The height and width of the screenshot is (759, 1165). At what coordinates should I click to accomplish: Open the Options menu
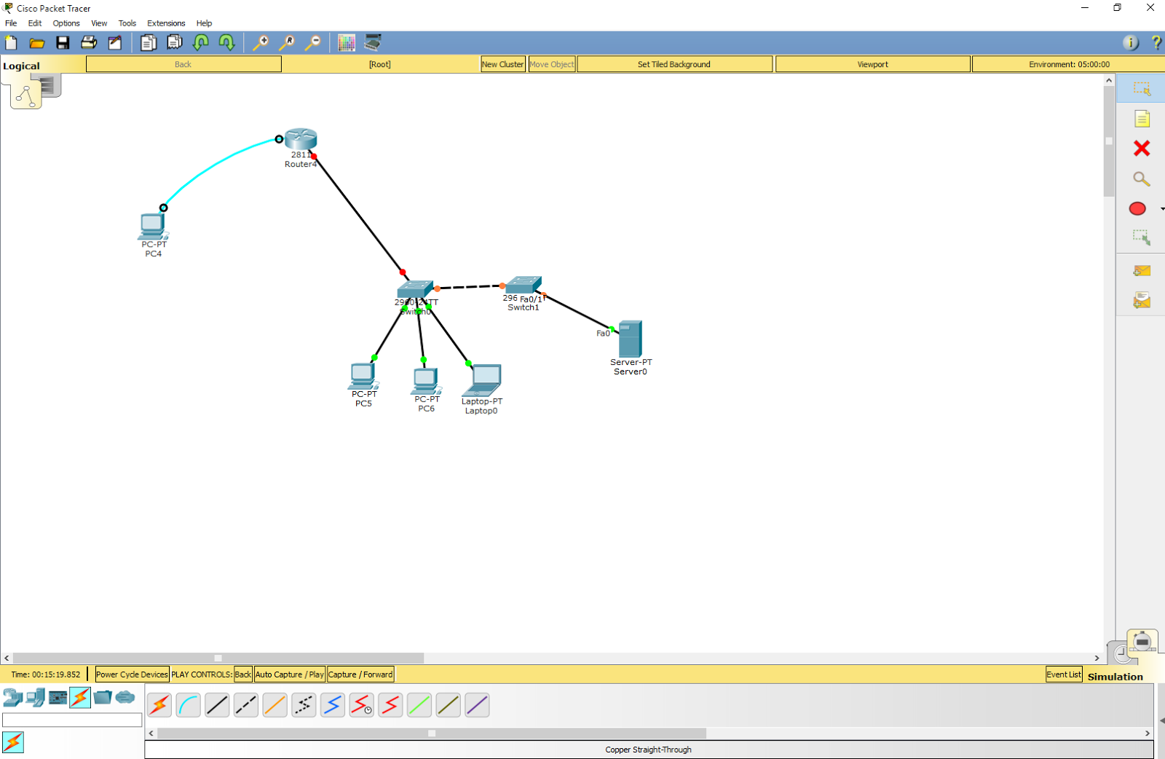tap(66, 23)
